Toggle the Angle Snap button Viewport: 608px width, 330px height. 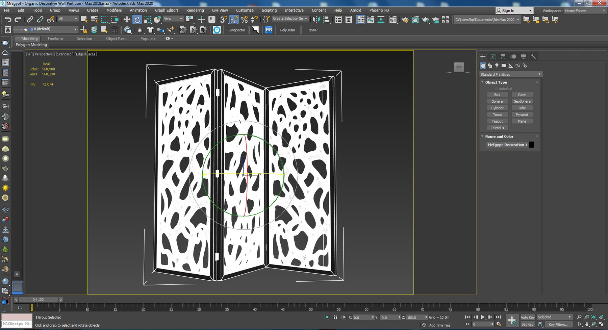[234, 20]
